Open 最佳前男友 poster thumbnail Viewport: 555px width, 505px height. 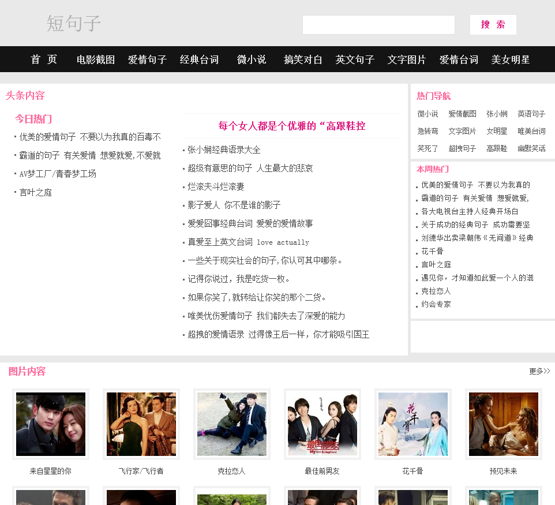point(322,424)
